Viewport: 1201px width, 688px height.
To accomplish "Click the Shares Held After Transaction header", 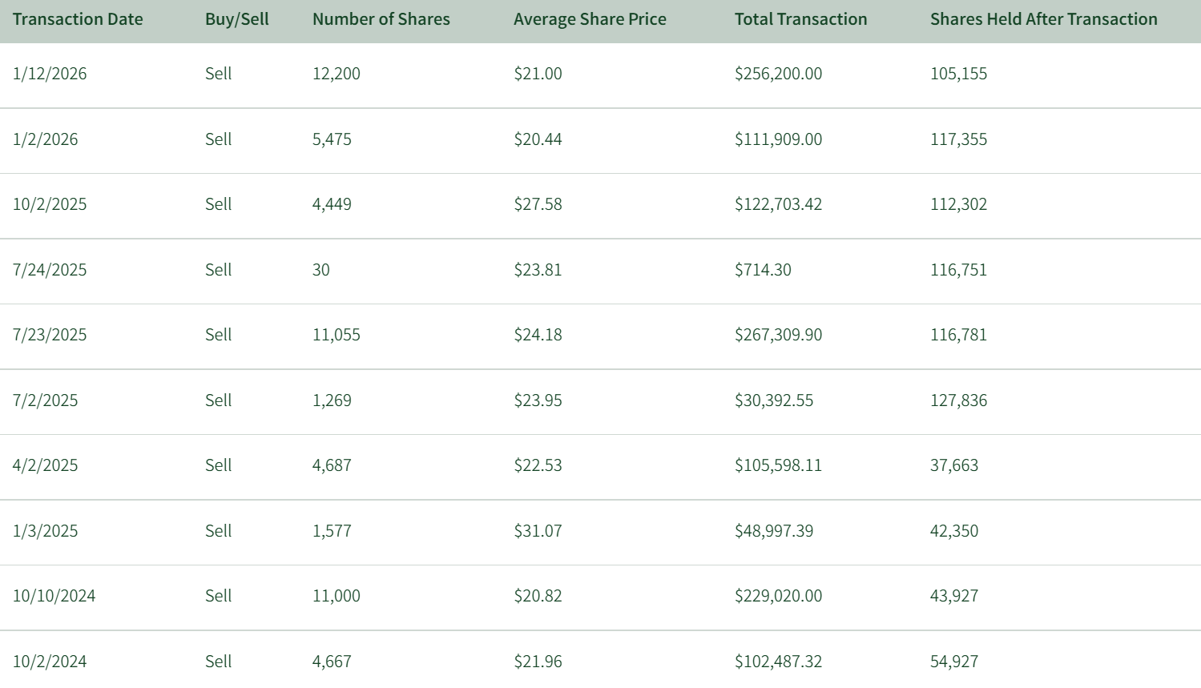I will coord(1043,19).
